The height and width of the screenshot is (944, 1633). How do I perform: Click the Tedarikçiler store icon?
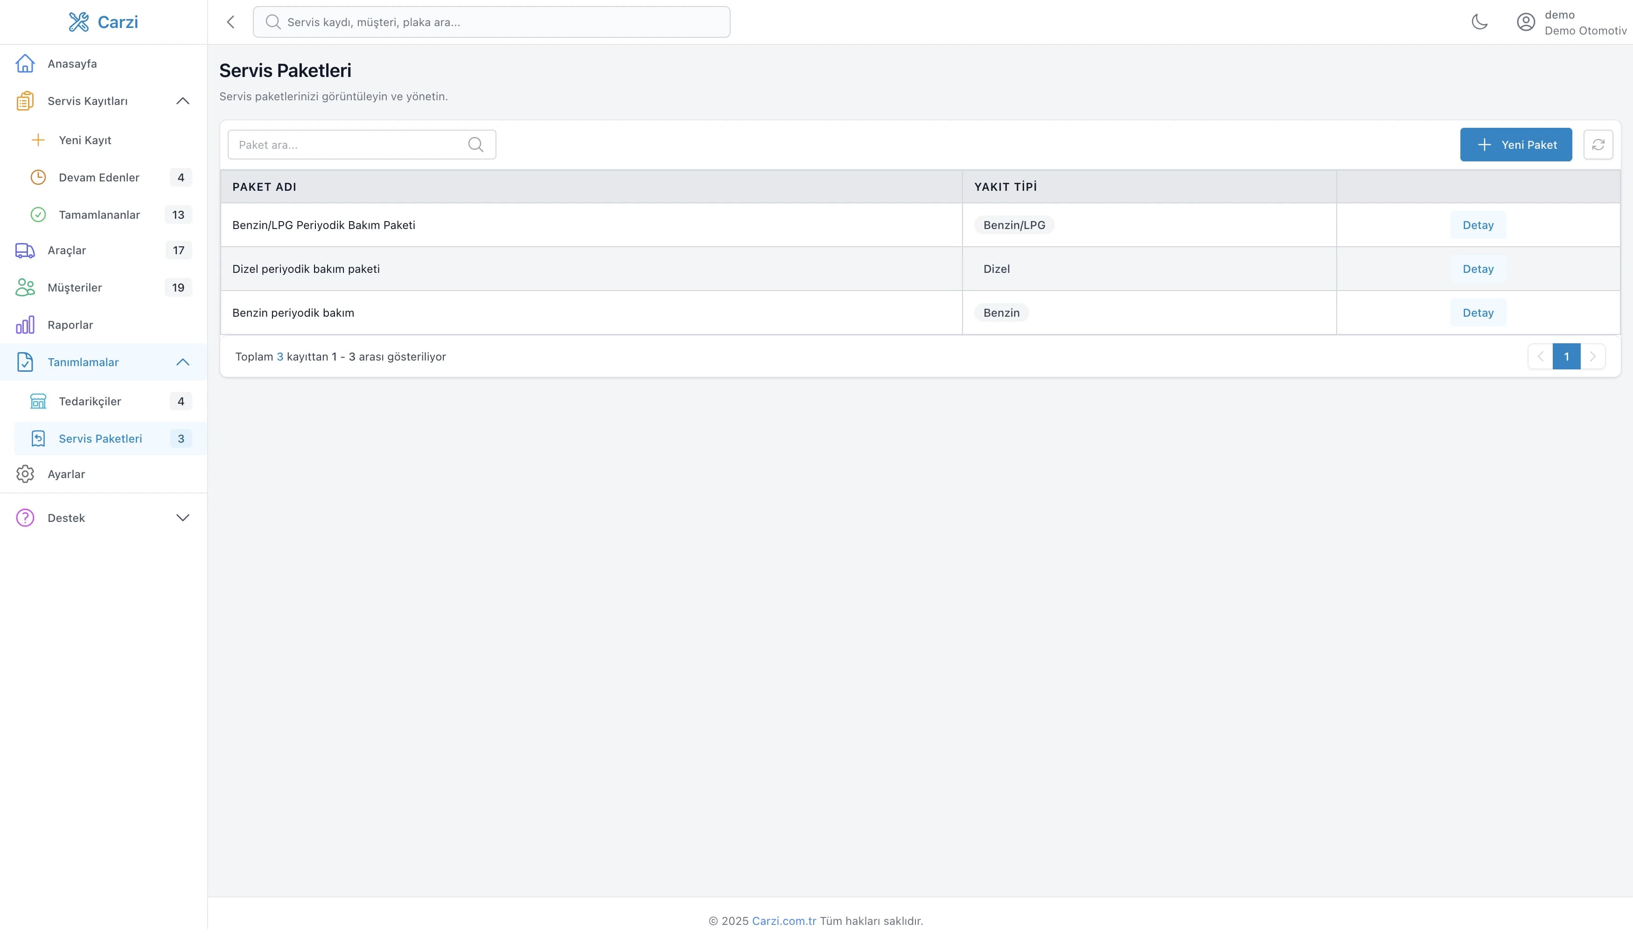(x=38, y=402)
